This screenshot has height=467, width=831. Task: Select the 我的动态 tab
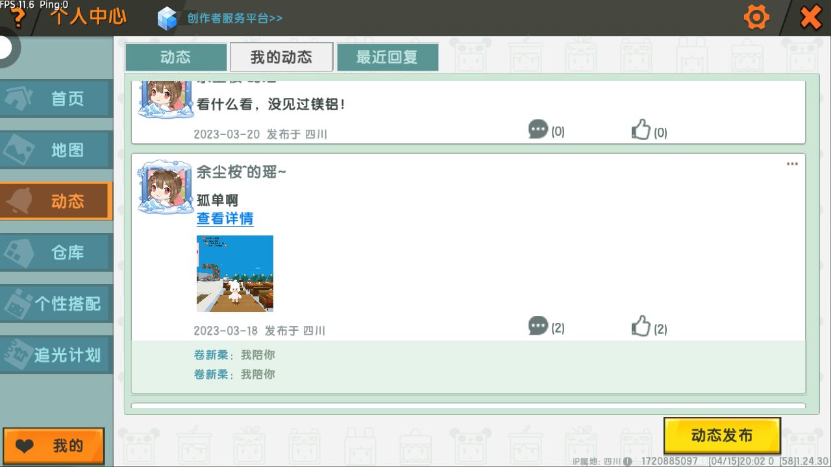pyautogui.click(x=281, y=57)
